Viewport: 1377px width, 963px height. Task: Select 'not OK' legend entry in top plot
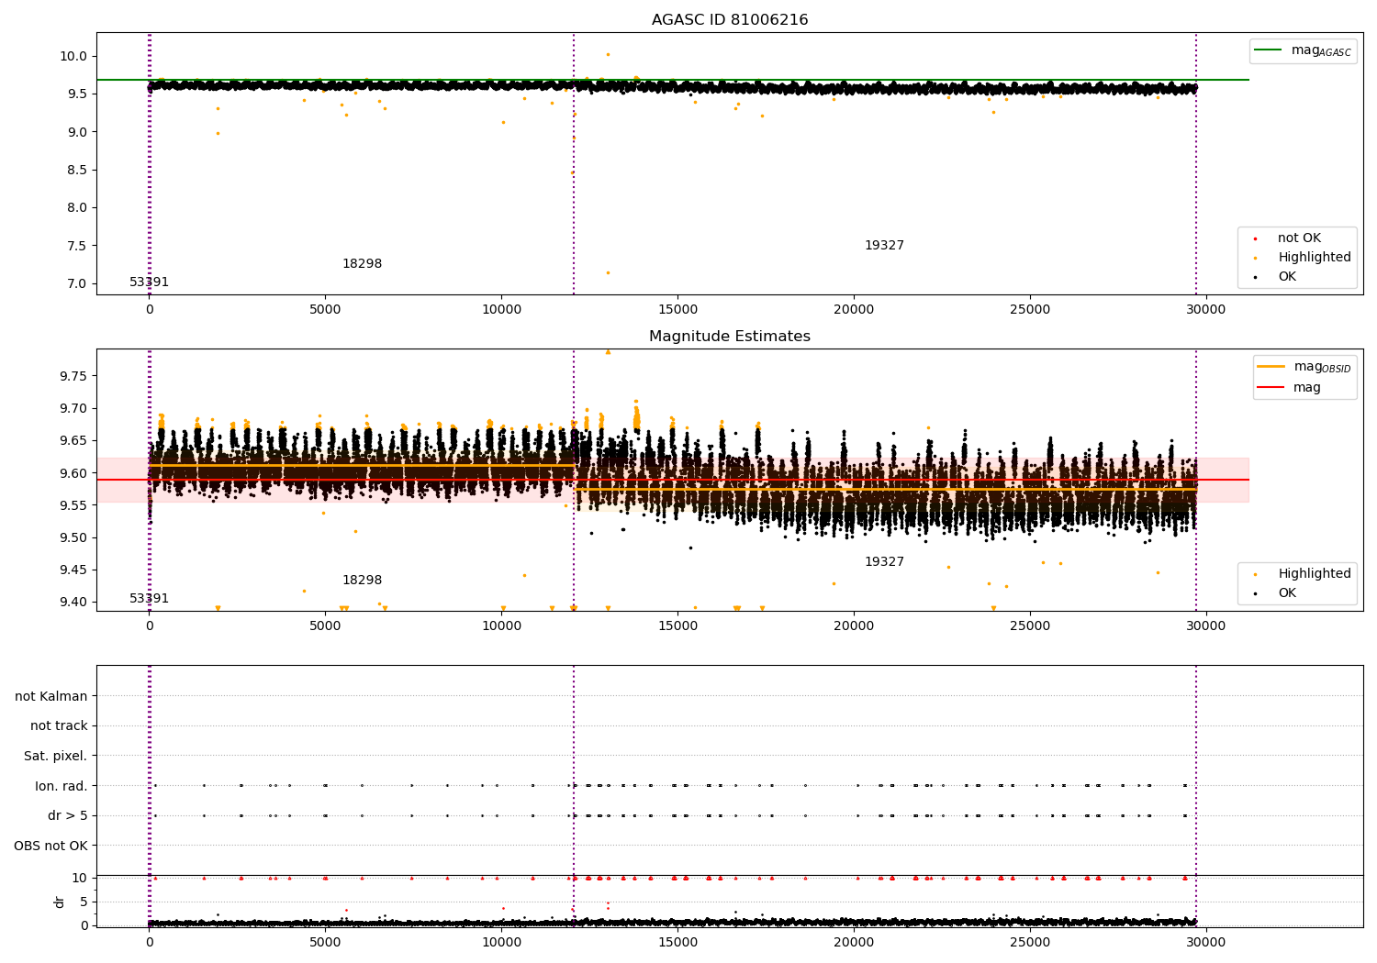(x=1299, y=238)
